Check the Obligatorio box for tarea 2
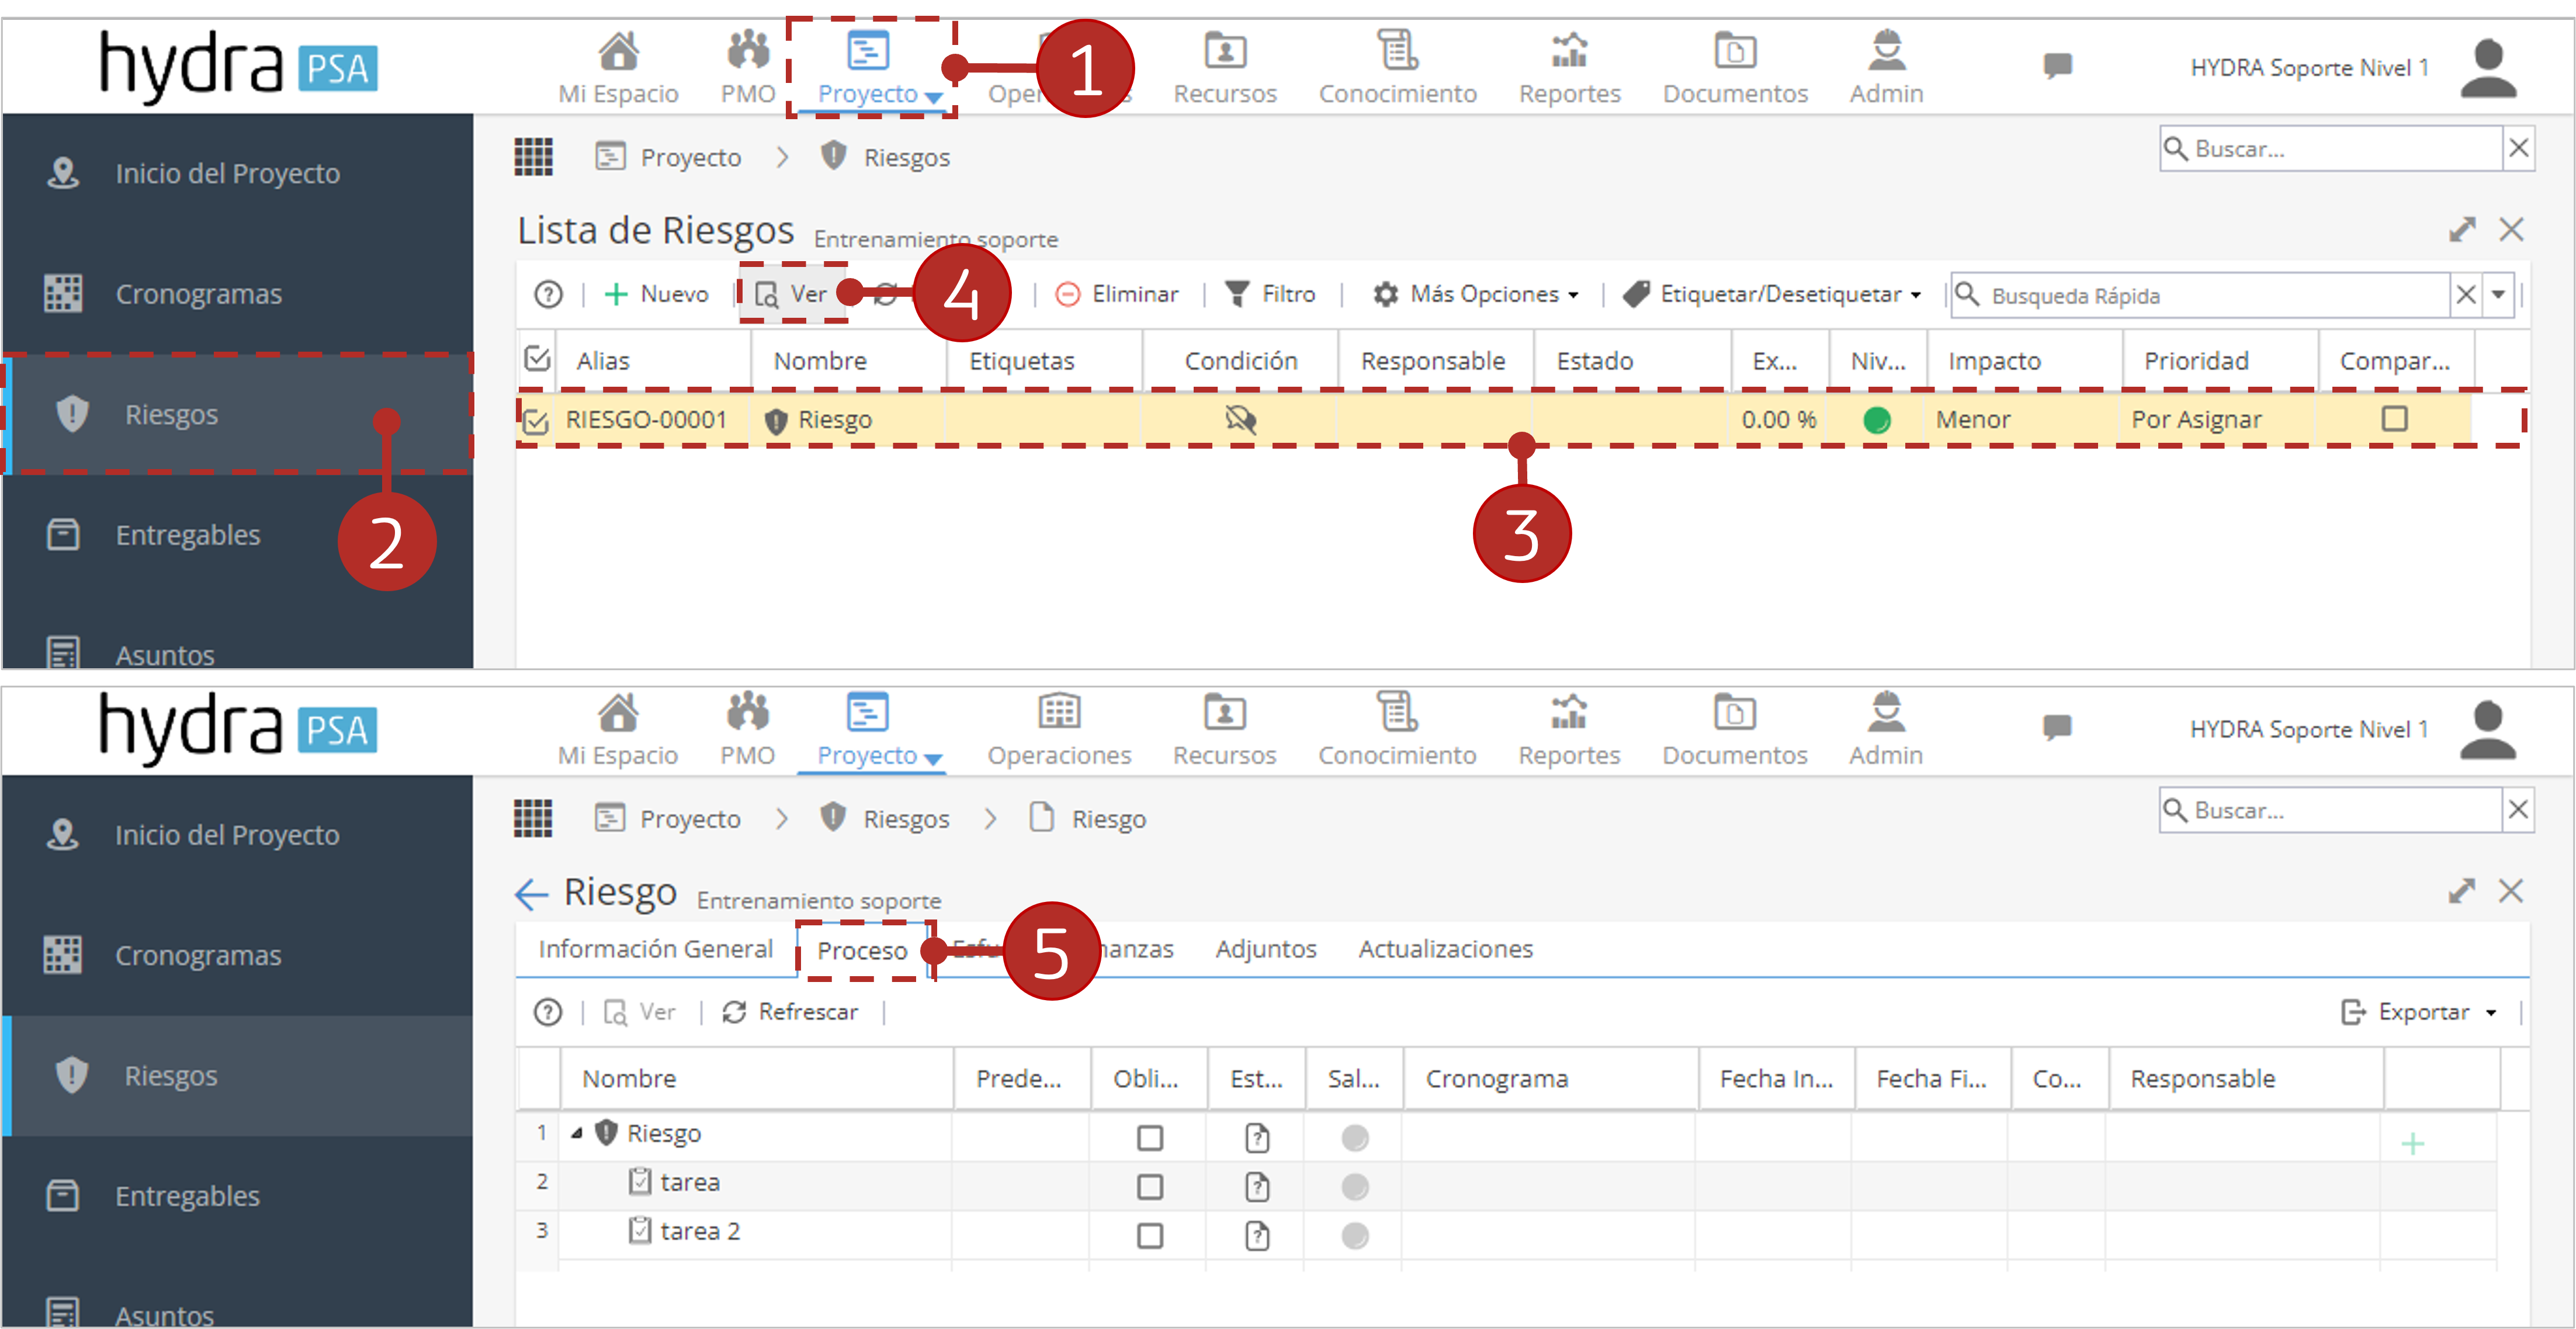Screen dimensions: 2576x1329 pos(1150,1236)
